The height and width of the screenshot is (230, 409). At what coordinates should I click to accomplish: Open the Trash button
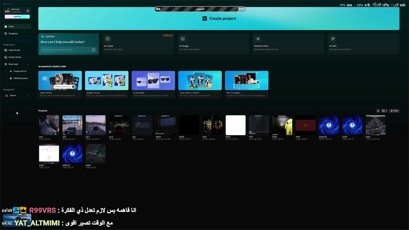394,111
